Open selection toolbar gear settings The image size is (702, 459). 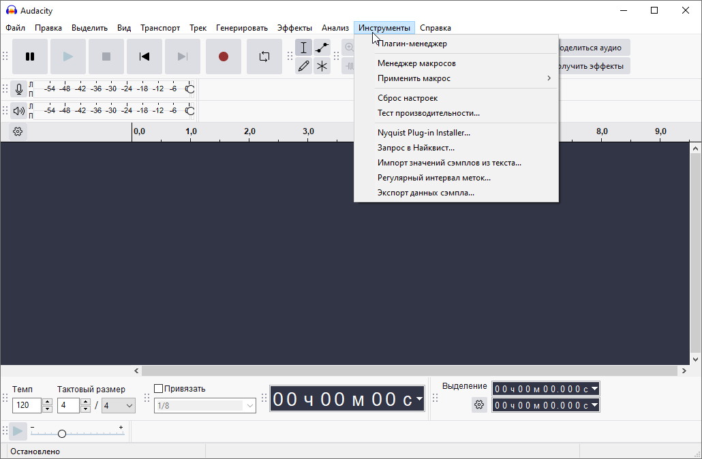[479, 405]
